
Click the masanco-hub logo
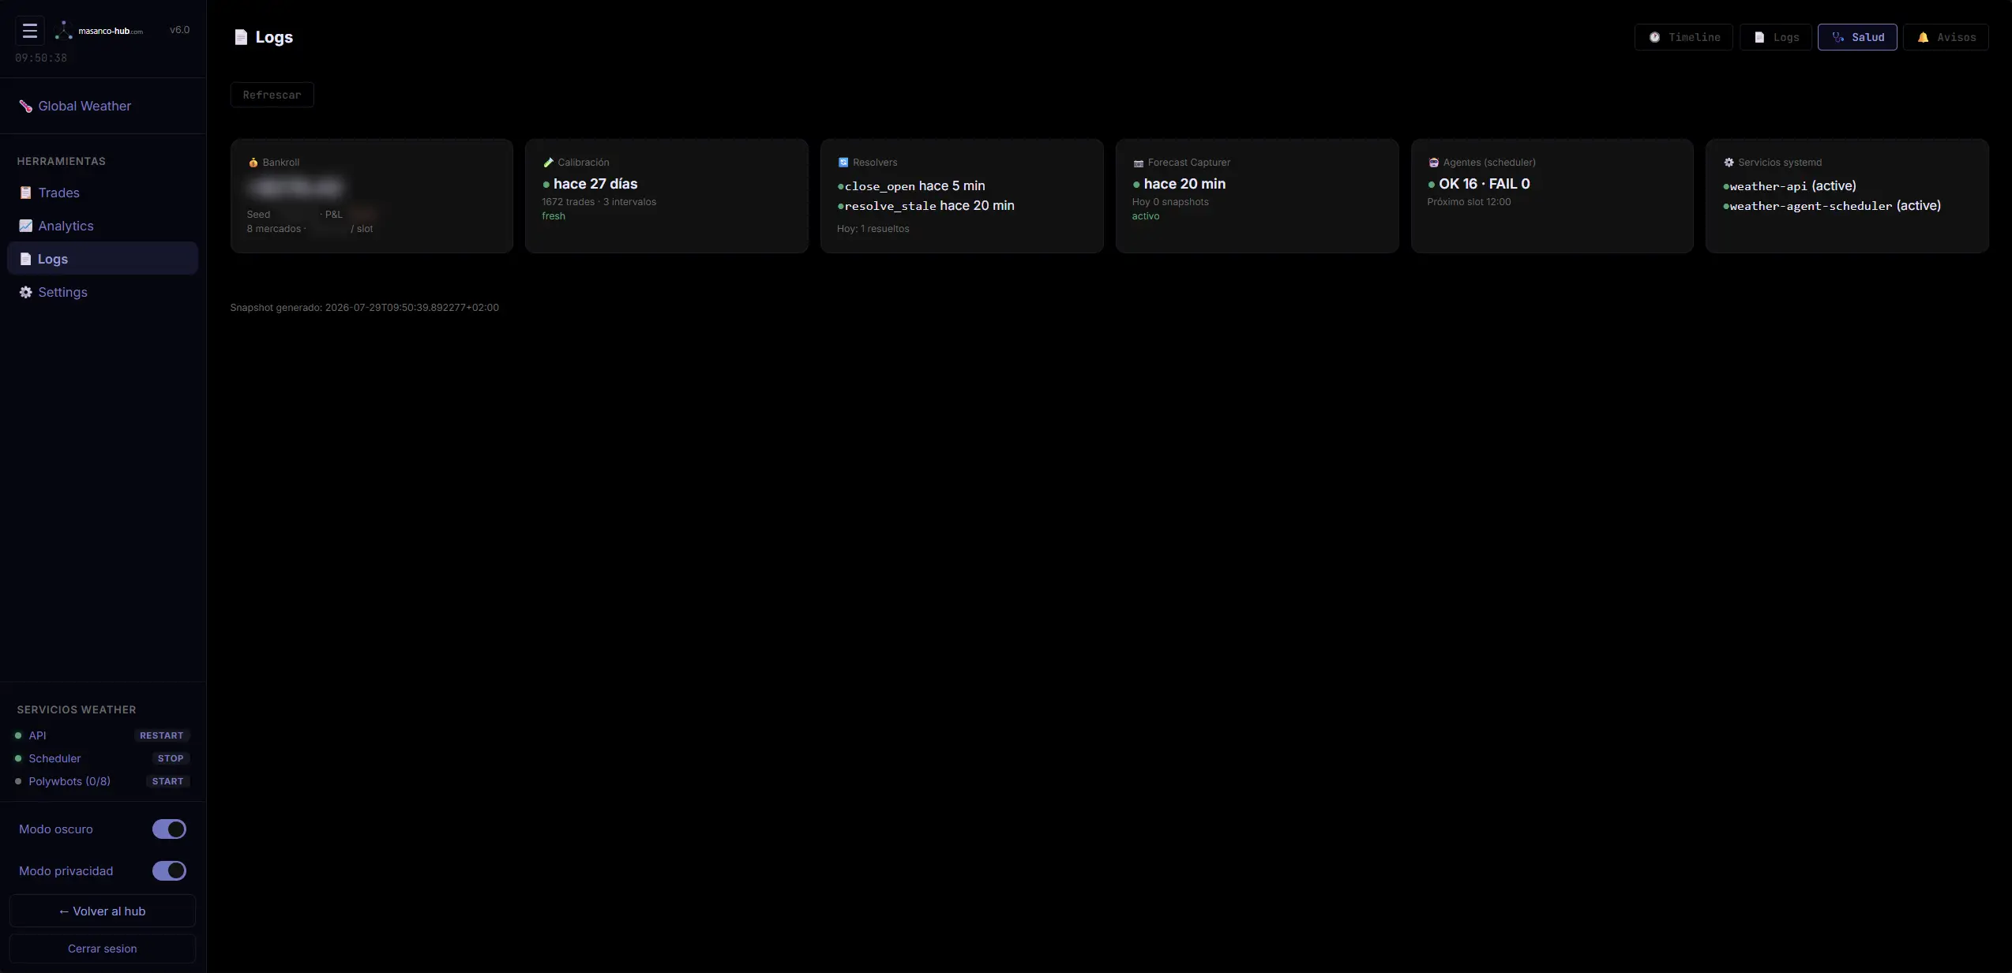coord(99,31)
